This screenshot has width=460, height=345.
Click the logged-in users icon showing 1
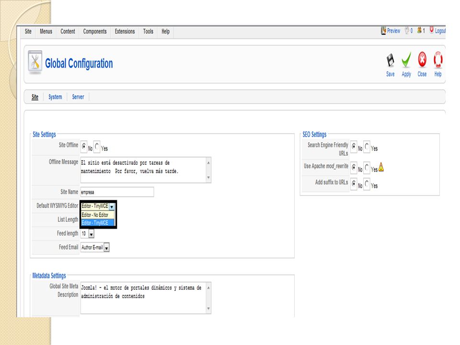pos(420,30)
